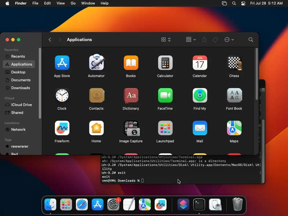Open the icon view switcher dropdown
This screenshot has height=216, width=288.
pos(166,40)
